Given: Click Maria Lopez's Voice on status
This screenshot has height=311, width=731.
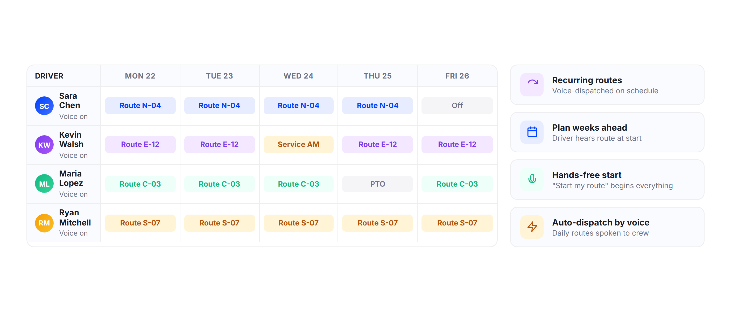Looking at the screenshot, I should pyautogui.click(x=74, y=194).
